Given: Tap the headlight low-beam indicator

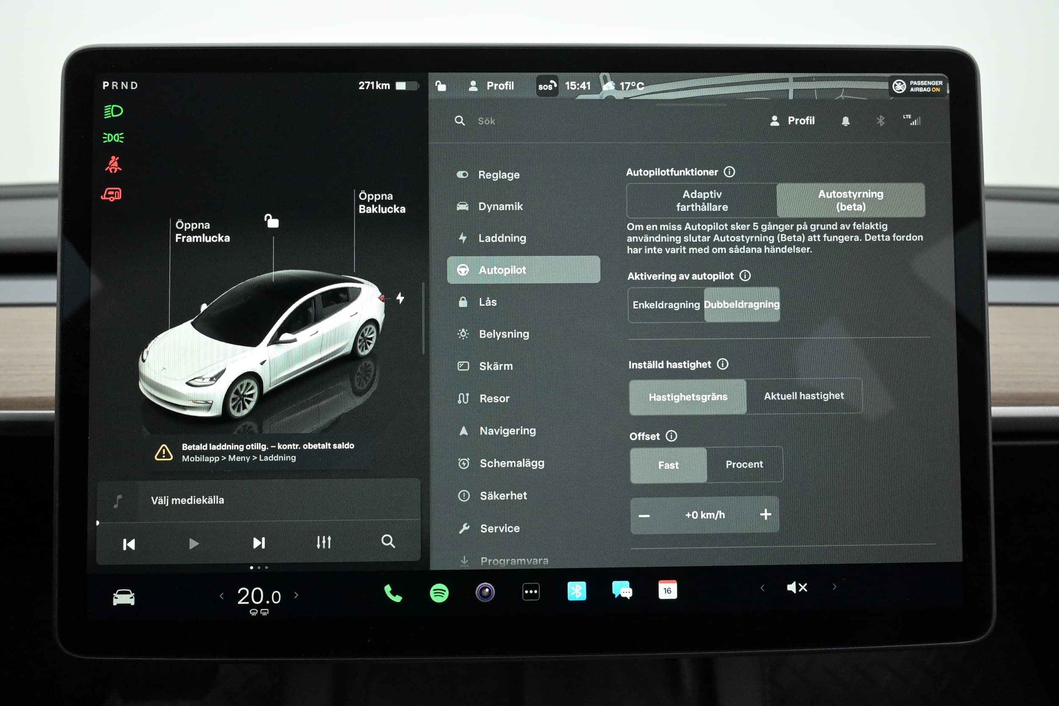Looking at the screenshot, I should tap(114, 111).
